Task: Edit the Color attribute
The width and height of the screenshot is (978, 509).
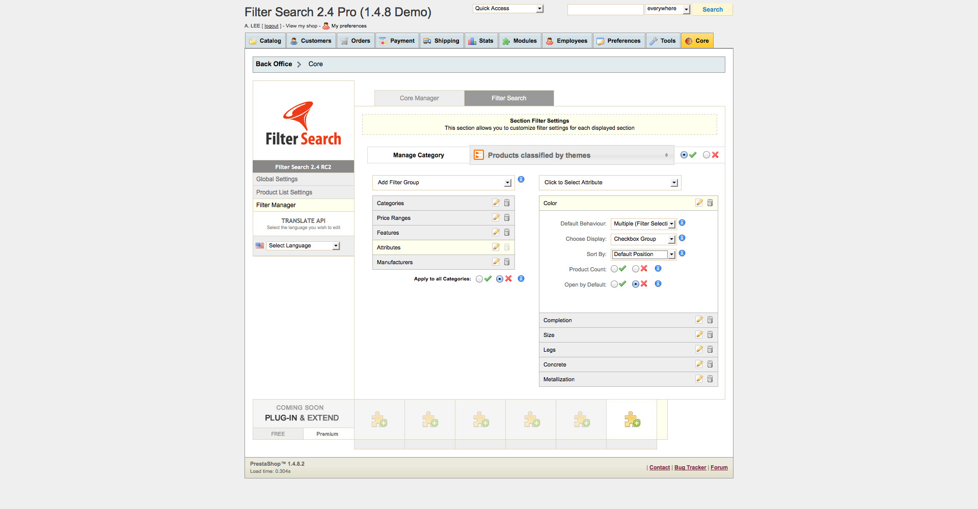Action: click(699, 203)
